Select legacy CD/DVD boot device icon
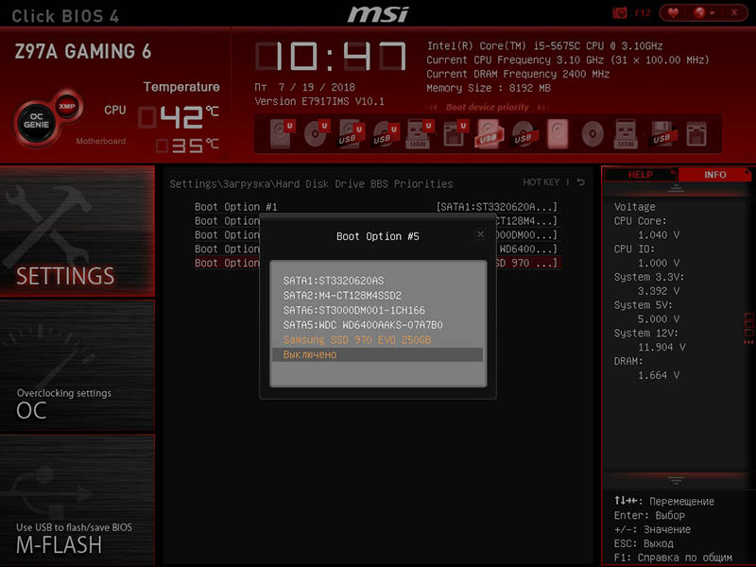 point(593,133)
